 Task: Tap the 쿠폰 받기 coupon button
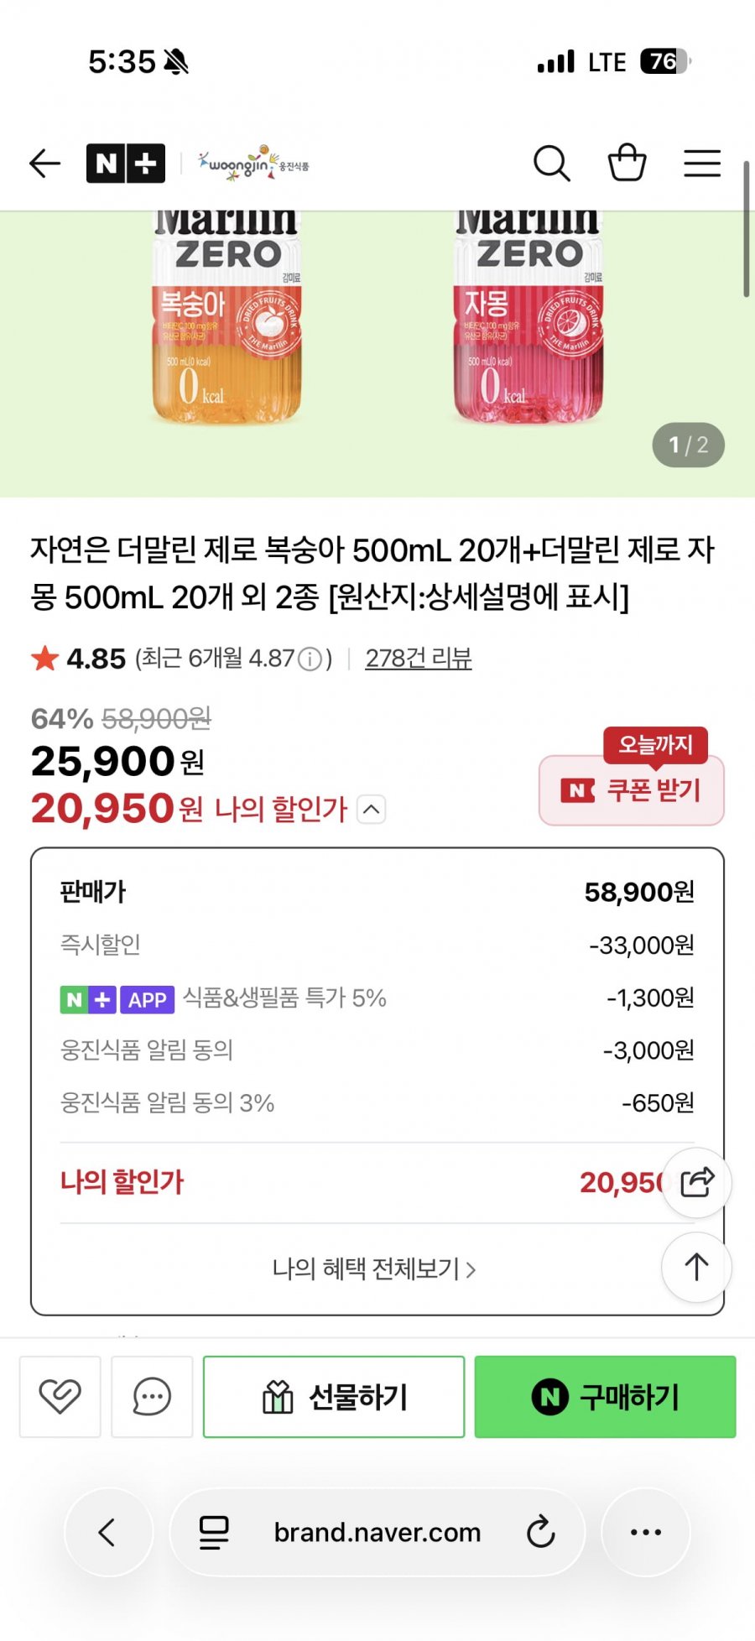[632, 790]
